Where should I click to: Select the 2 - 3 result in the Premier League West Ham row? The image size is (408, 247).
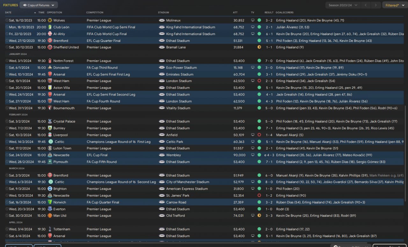coord(269,81)
